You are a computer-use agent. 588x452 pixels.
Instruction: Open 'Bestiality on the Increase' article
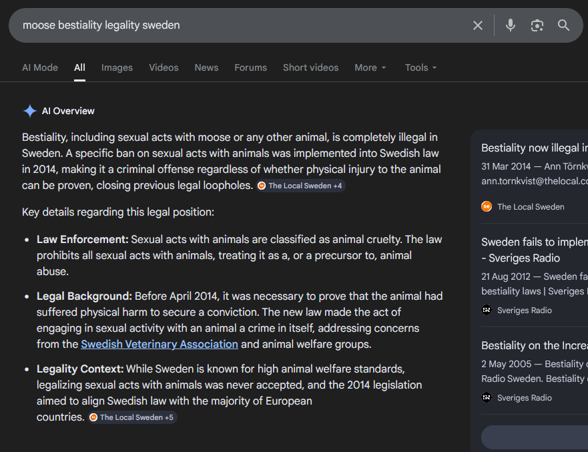coord(535,345)
